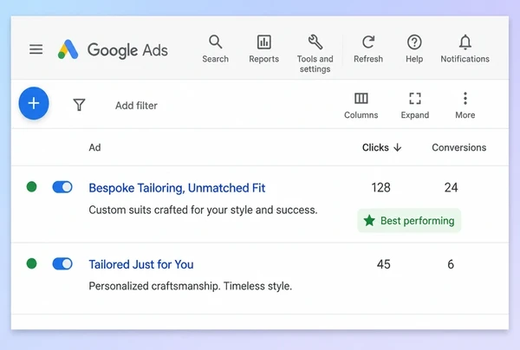Click the clicks value 45
Screen dimensions: 520x350
384,264
